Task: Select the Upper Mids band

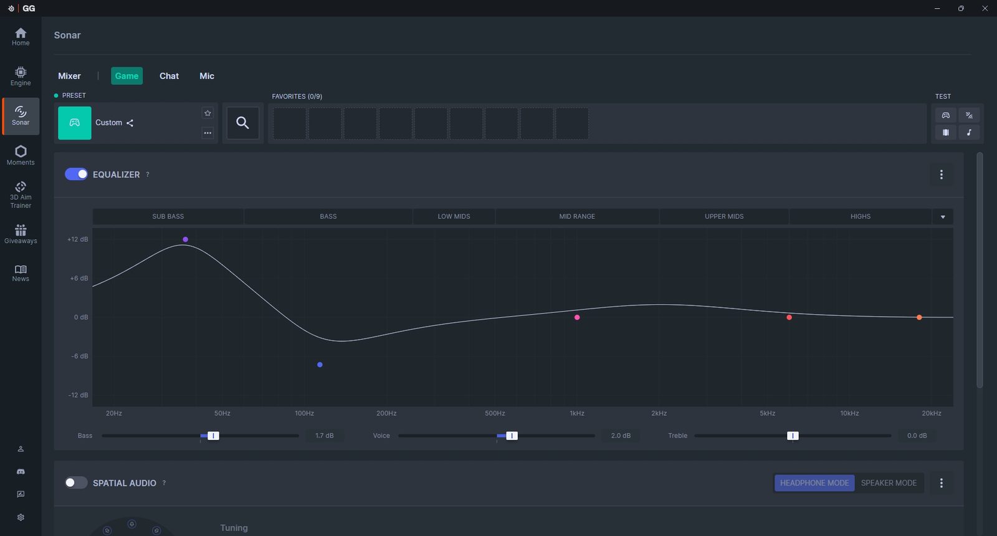Action: [724, 217]
